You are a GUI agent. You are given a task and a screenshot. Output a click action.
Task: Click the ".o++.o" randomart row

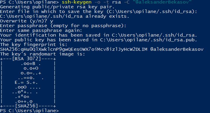coord(24,101)
